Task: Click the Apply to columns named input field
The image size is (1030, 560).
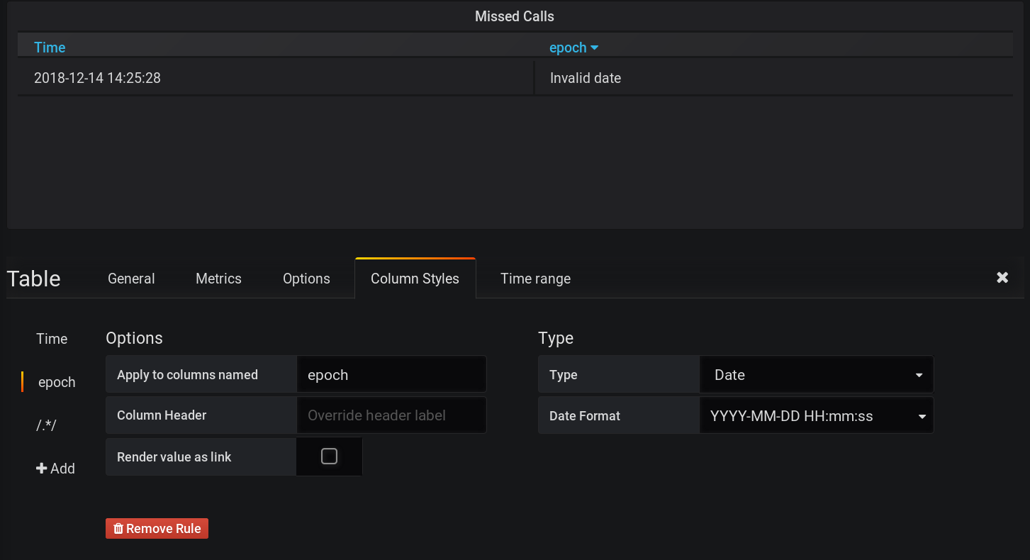Action: click(391, 374)
